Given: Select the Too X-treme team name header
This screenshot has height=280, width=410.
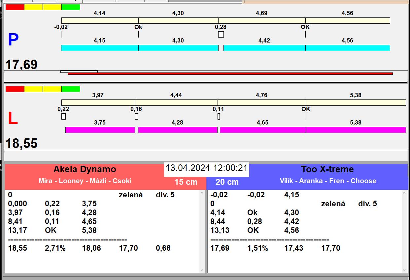Looking at the screenshot, I should pos(327,169).
